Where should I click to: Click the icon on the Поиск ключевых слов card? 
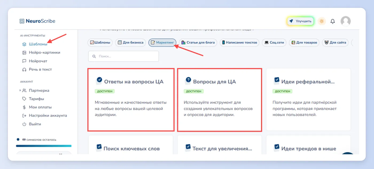click(99, 147)
